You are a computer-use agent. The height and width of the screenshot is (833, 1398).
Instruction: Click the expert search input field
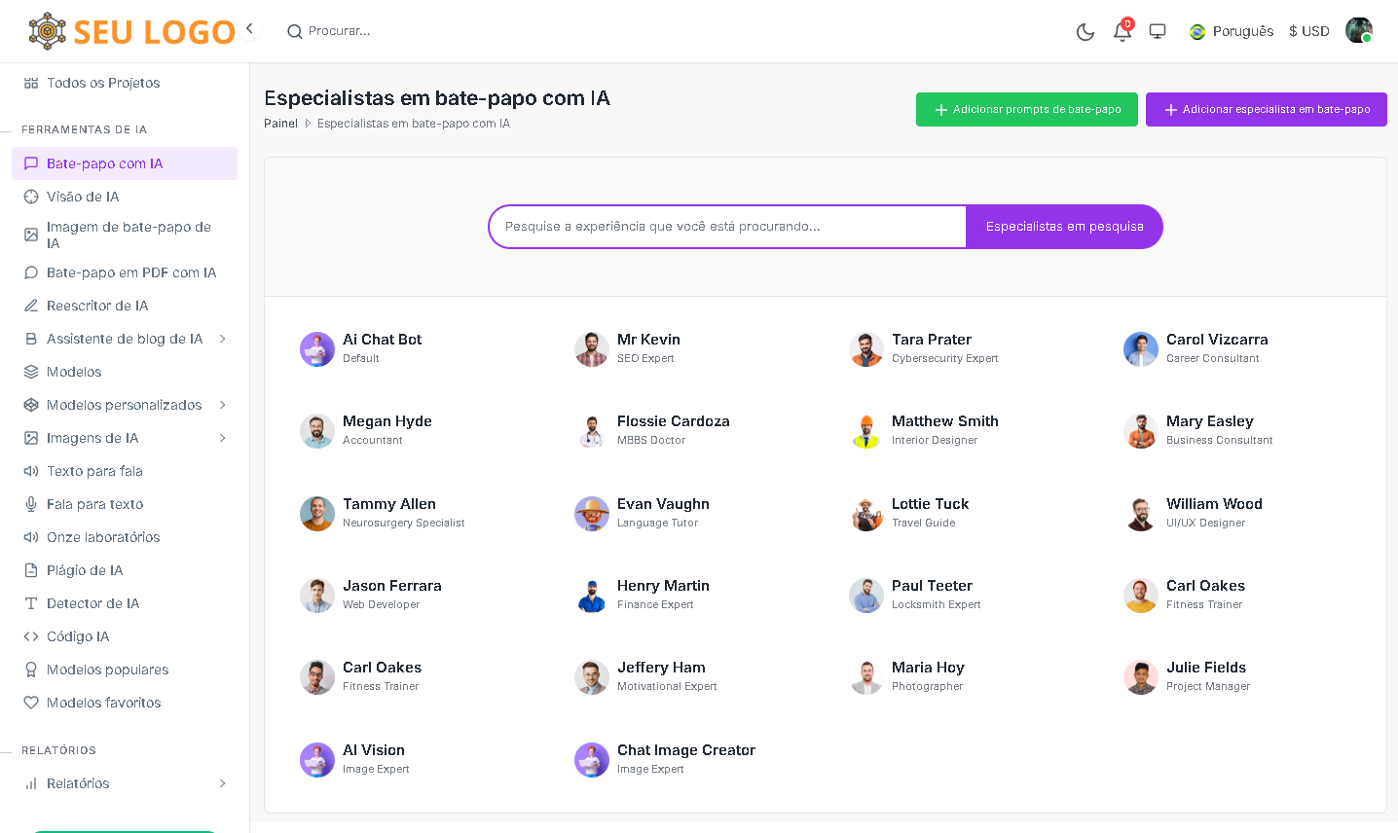(727, 227)
